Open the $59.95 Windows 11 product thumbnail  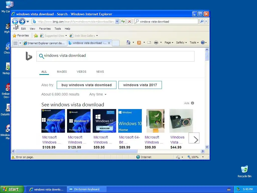104,121
